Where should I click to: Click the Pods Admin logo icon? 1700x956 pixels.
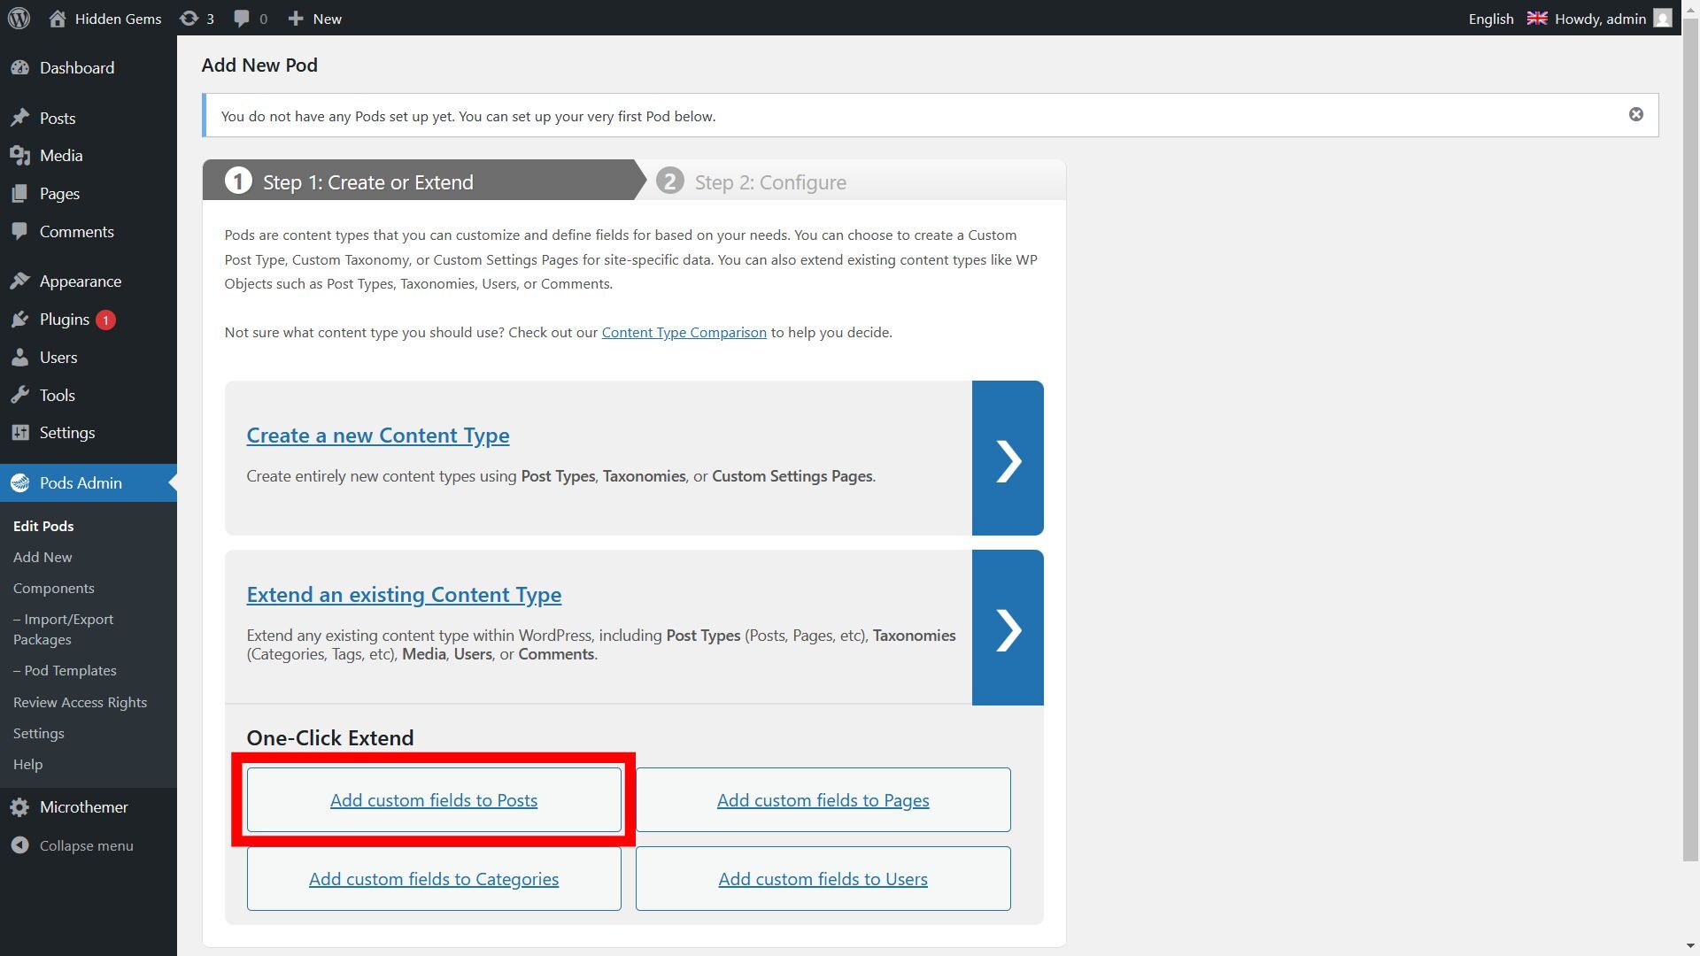[20, 483]
